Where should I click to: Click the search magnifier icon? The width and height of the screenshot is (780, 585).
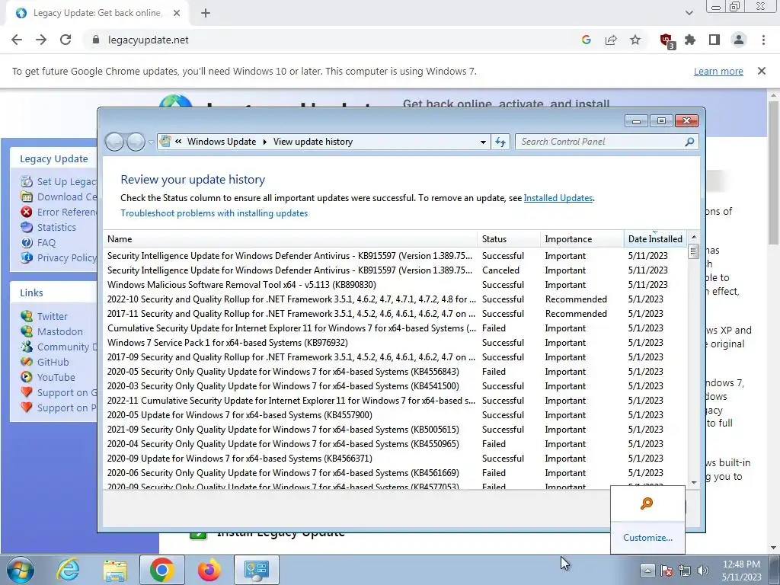(x=689, y=142)
